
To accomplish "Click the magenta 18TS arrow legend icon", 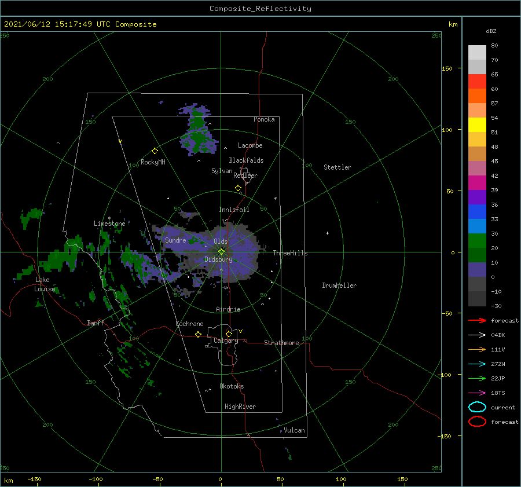I will click(477, 393).
